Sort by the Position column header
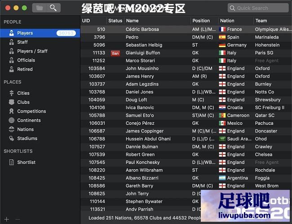292x224 pixels. tap(204, 21)
